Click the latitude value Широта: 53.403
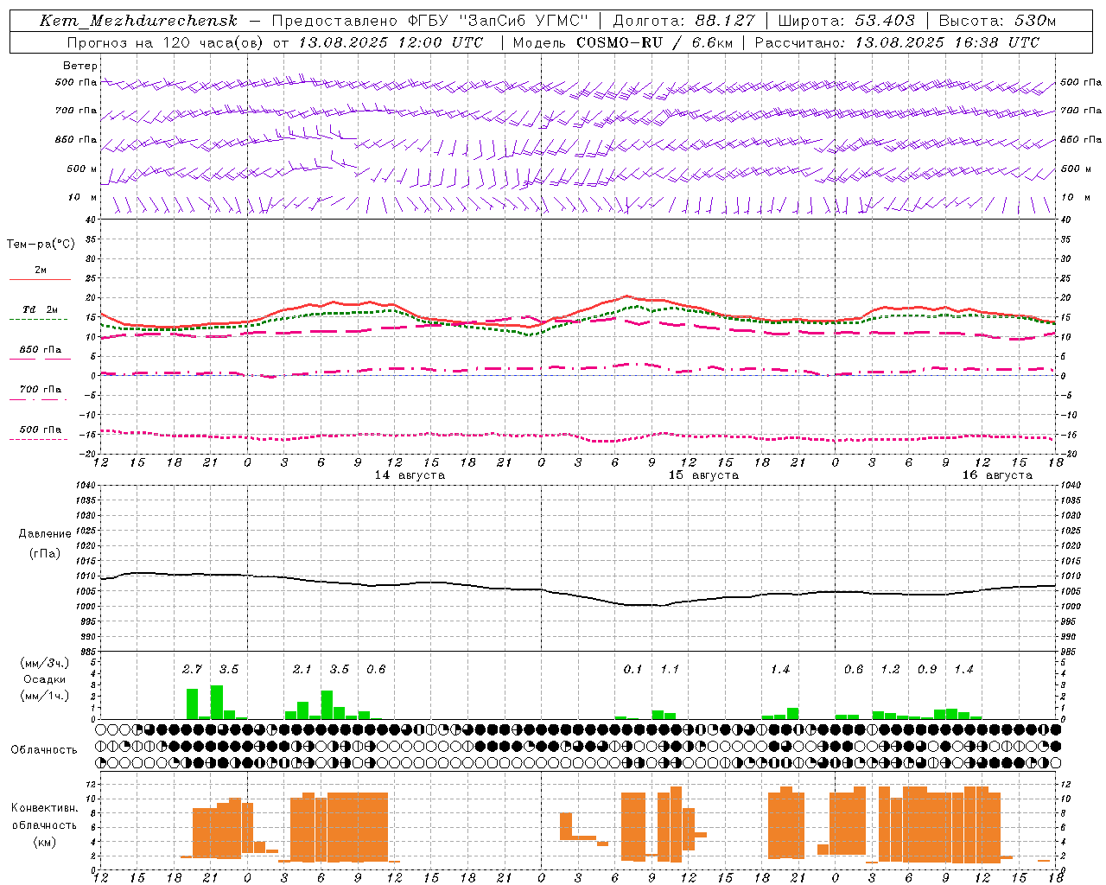The height and width of the screenshot is (885, 1106). [847, 21]
